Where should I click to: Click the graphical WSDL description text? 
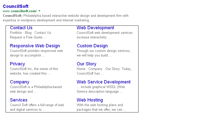(x=101, y=89)
